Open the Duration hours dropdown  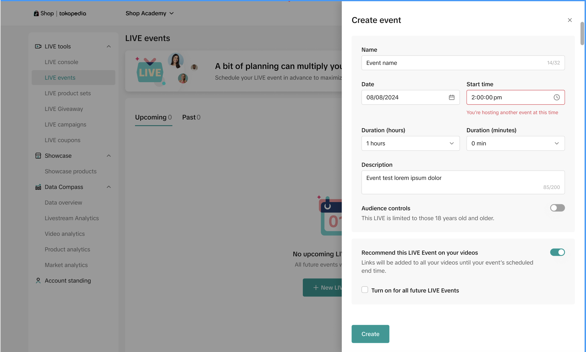(410, 143)
